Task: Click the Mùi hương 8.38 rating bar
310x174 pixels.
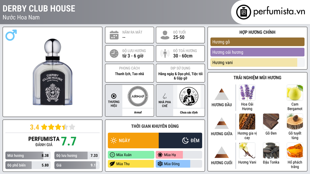Action: point(28,156)
